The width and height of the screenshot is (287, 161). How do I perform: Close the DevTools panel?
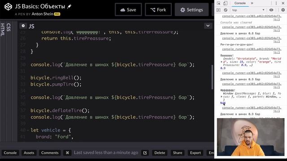point(283,3)
